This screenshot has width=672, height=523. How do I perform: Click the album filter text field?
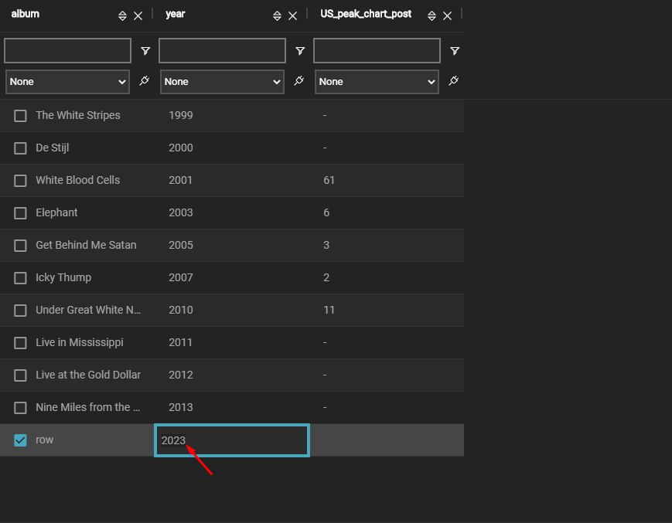click(67, 51)
